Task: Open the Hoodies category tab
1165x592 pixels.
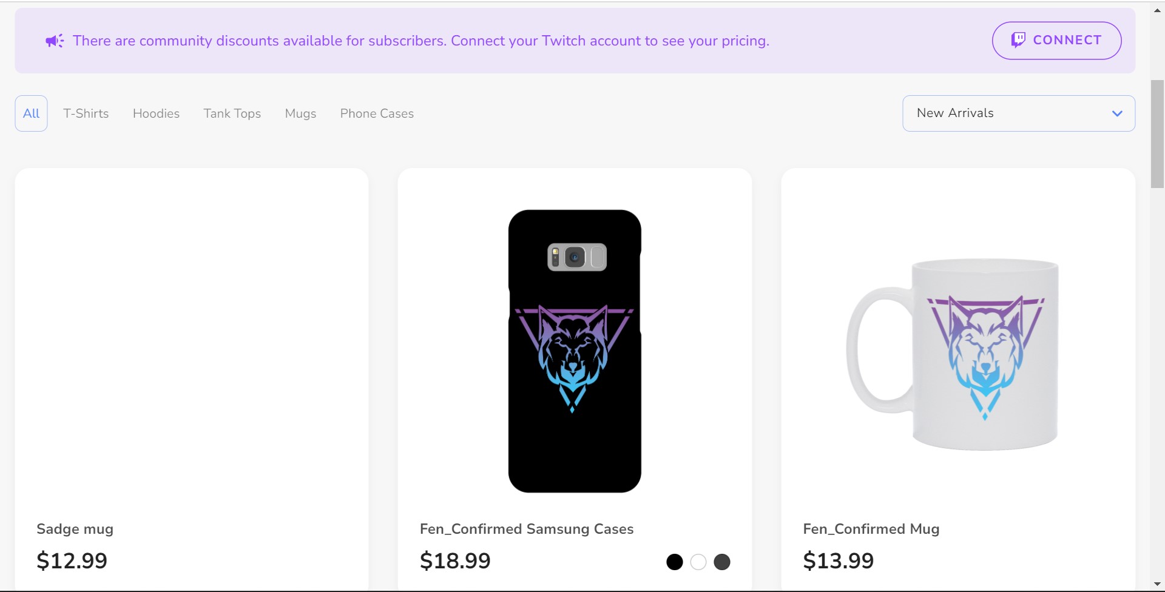Action: point(156,113)
